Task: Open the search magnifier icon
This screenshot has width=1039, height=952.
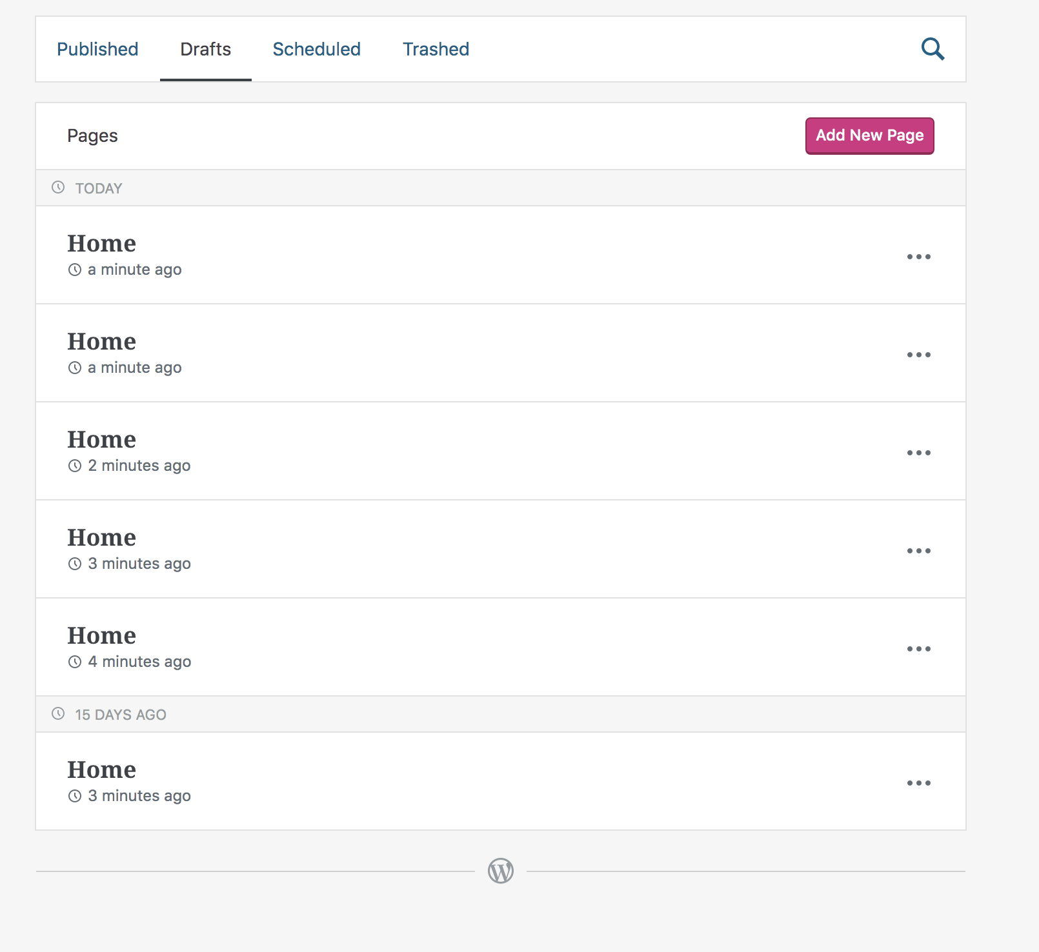Action: coord(933,49)
